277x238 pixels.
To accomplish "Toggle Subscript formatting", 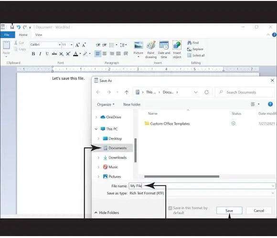I will (x=61, y=54).
